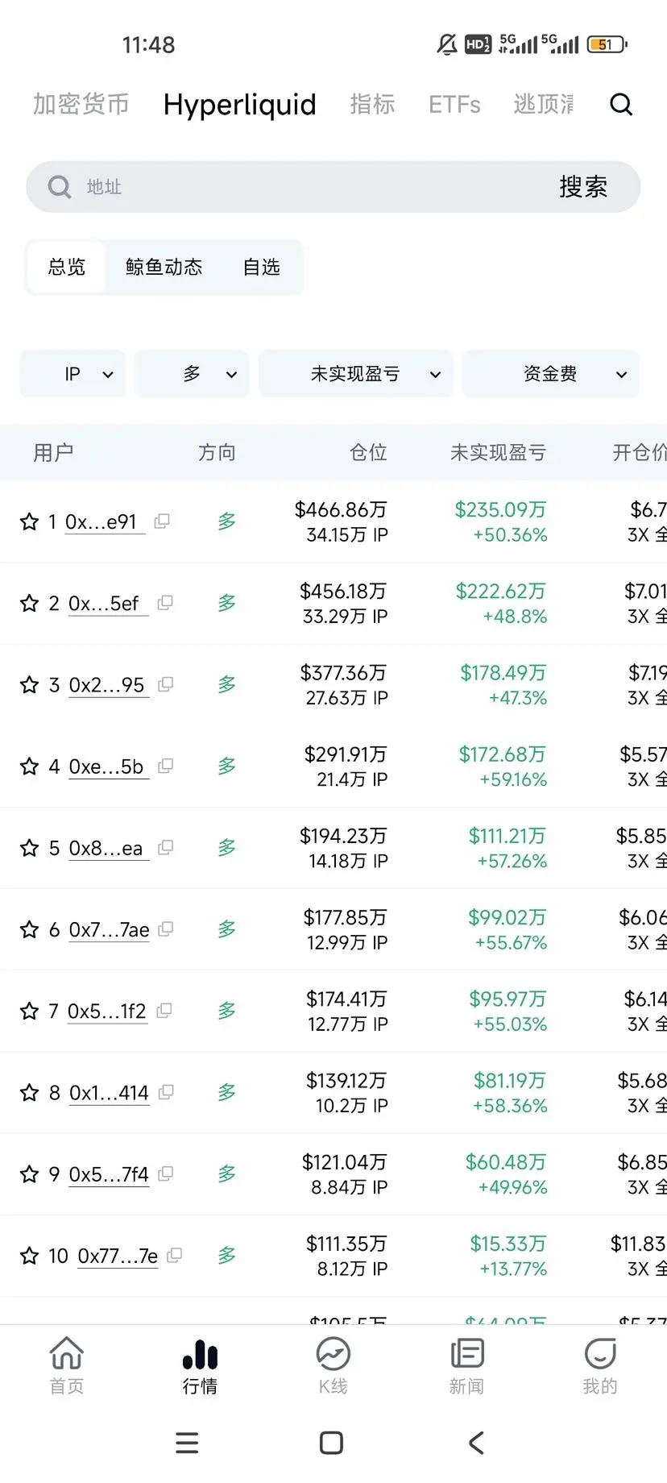Toggle favorite star for 0x2...95
The height and width of the screenshot is (1483, 667).
(30, 684)
